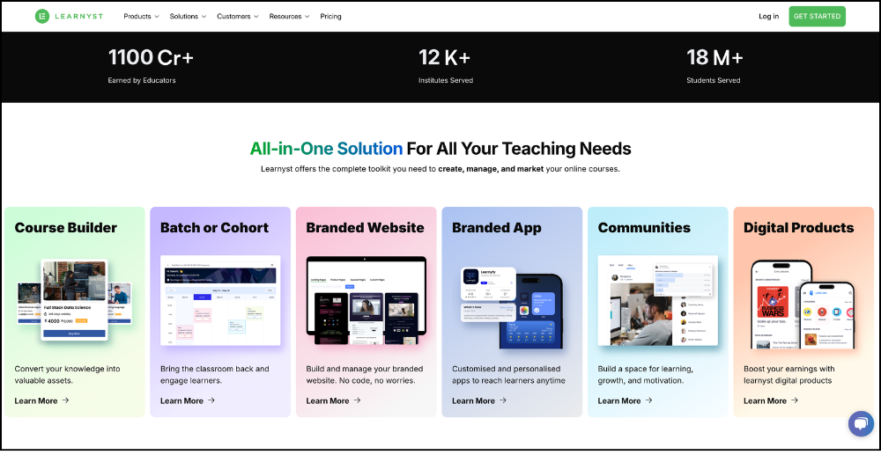Click arrow next to Batch or Cohort Learn More
Image resolution: width=881 pixels, height=455 pixels.
point(211,400)
